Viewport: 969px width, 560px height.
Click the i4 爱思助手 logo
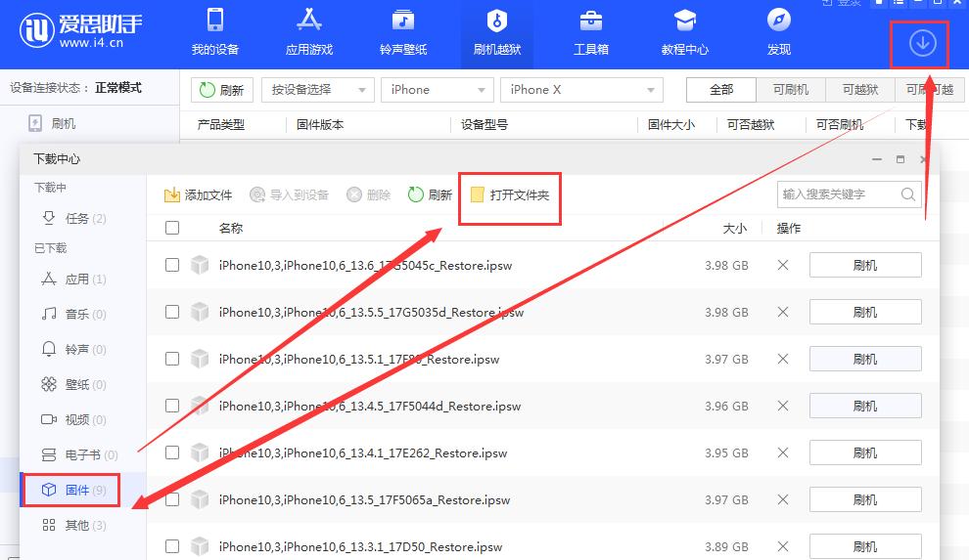(x=80, y=29)
